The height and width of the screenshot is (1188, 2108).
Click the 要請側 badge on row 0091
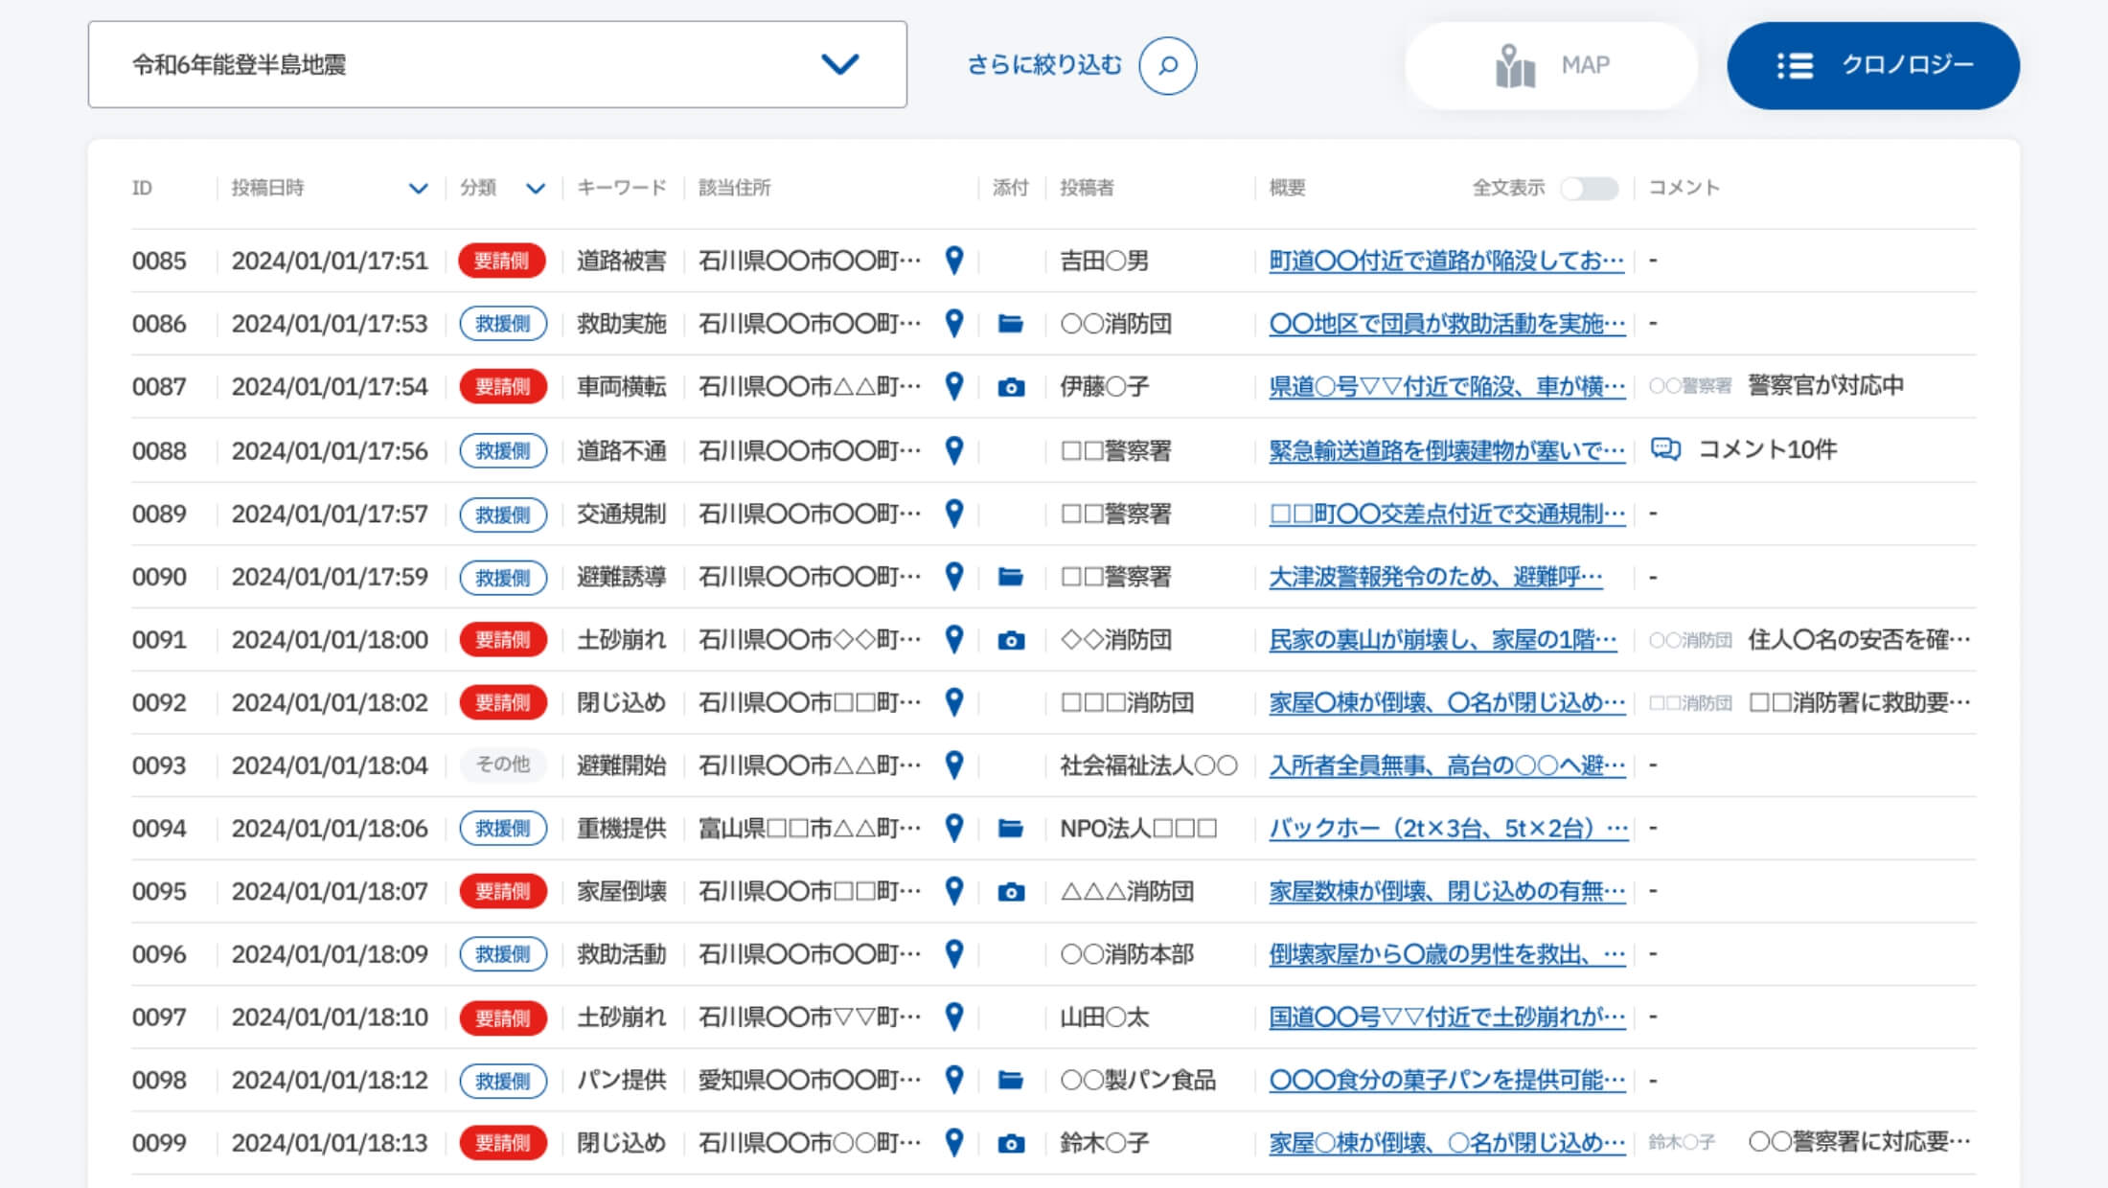pos(502,640)
